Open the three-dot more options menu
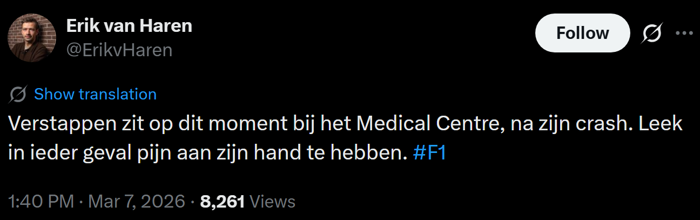Viewport: 700px width, 220px height. (x=684, y=34)
